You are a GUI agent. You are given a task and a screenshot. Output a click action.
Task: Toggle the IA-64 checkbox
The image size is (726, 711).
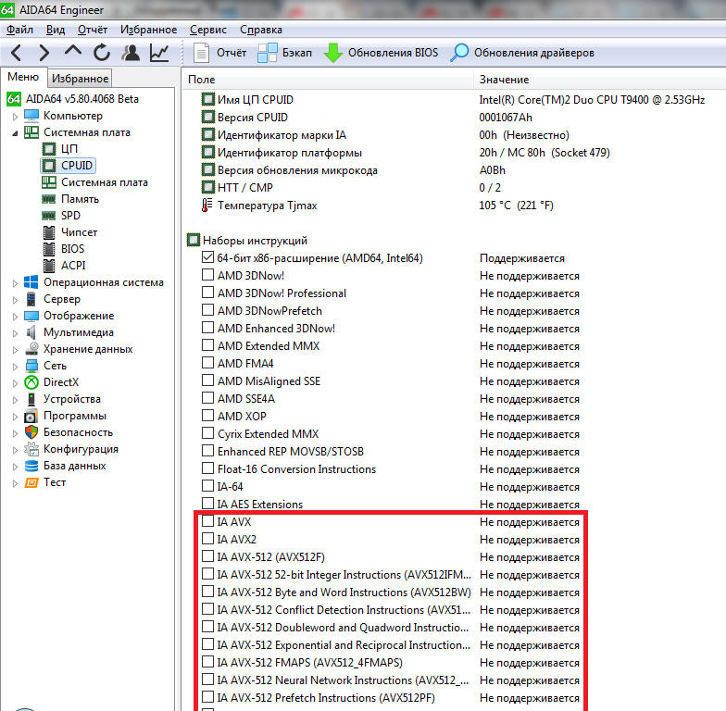[x=207, y=486]
